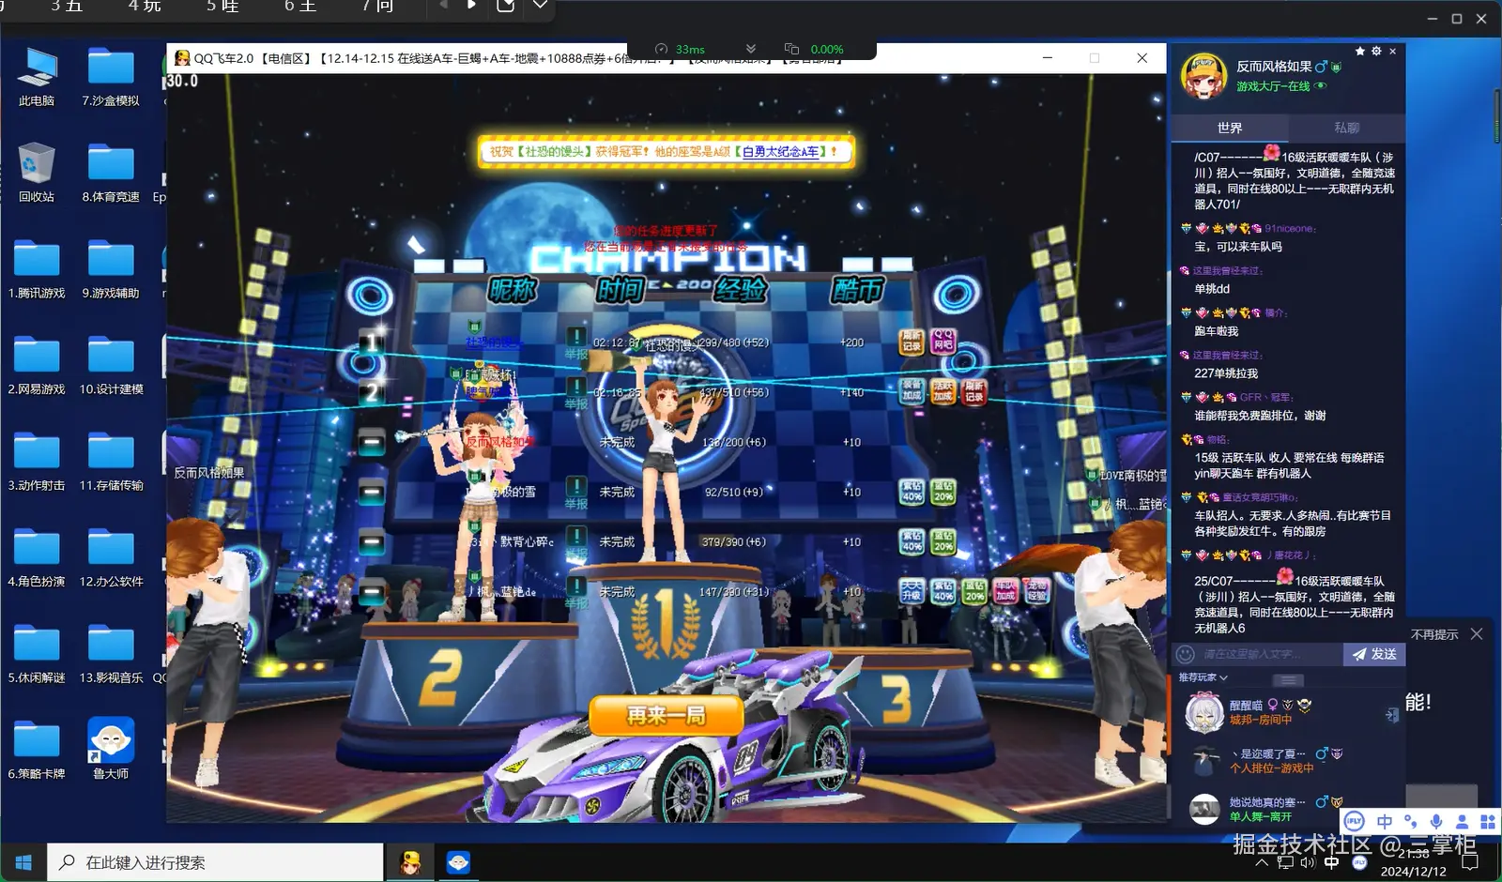Click the star favorite icon in chat panel
This screenshot has height=882, width=1502.
1360,52
